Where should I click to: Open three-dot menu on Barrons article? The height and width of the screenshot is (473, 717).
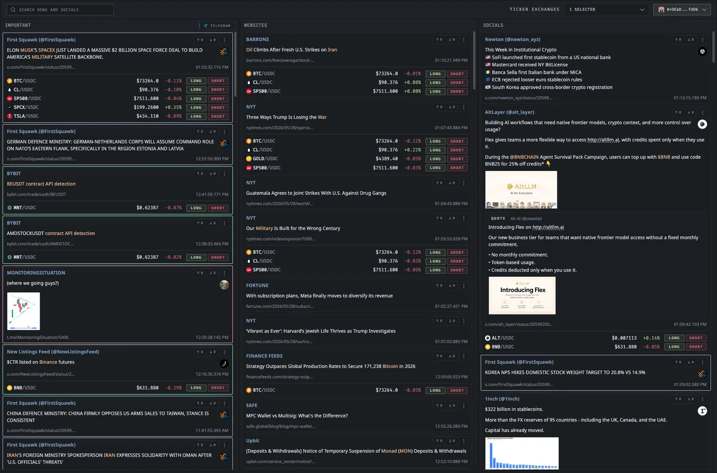click(x=463, y=40)
